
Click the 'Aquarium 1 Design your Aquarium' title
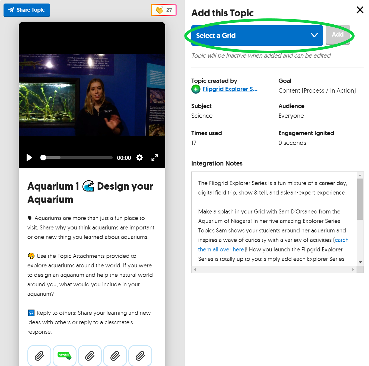click(90, 193)
